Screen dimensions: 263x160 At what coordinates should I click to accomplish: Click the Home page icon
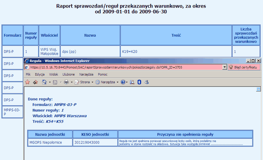45,82
